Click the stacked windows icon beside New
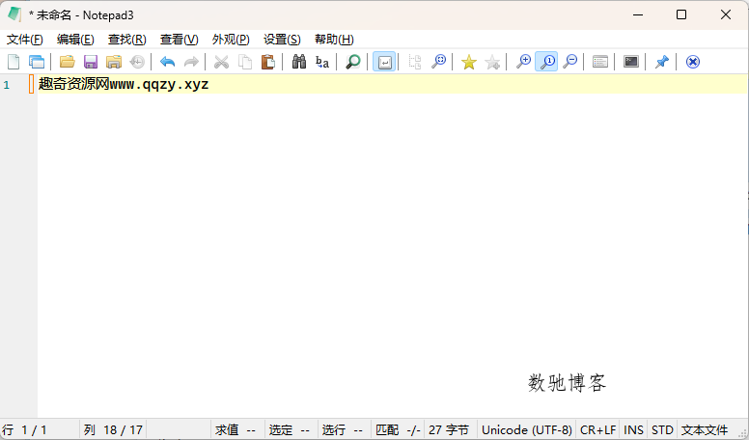Image resolution: width=749 pixels, height=440 pixels. 37,62
